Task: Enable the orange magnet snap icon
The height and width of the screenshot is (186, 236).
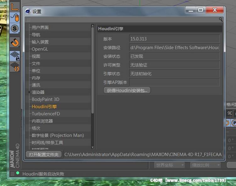Action: coord(15,42)
